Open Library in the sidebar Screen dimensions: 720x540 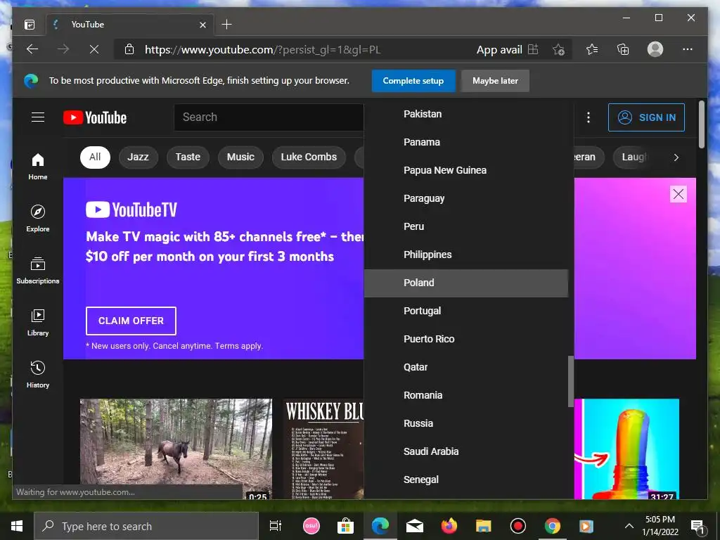[x=38, y=323]
